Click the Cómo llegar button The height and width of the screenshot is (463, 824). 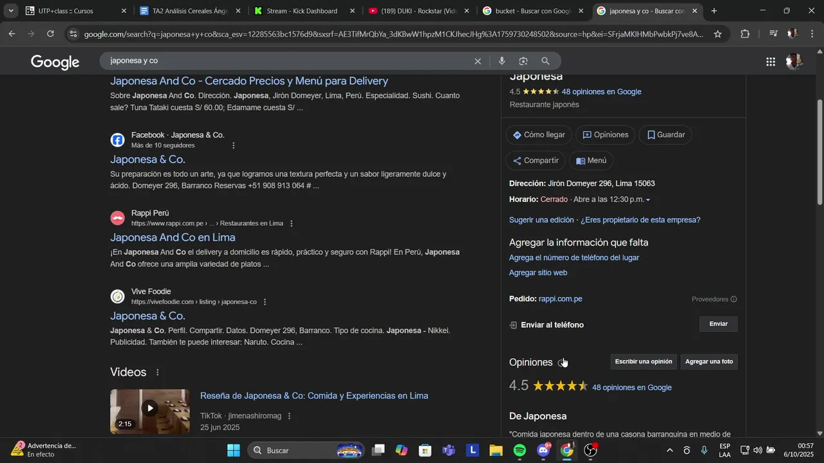click(x=539, y=135)
